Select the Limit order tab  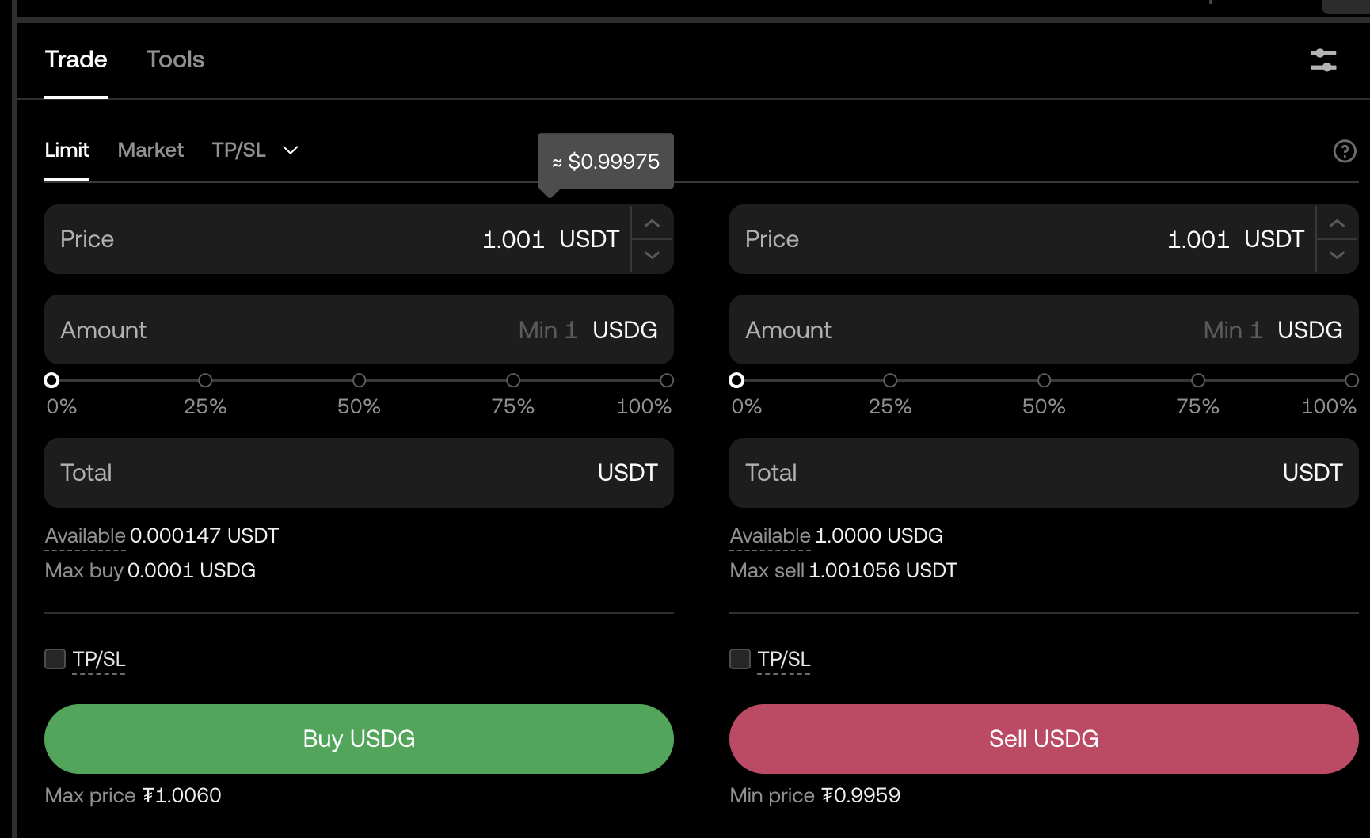tap(67, 150)
